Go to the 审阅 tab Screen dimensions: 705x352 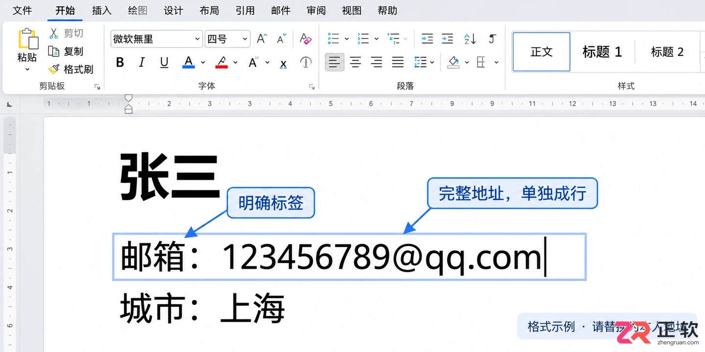pos(316,10)
